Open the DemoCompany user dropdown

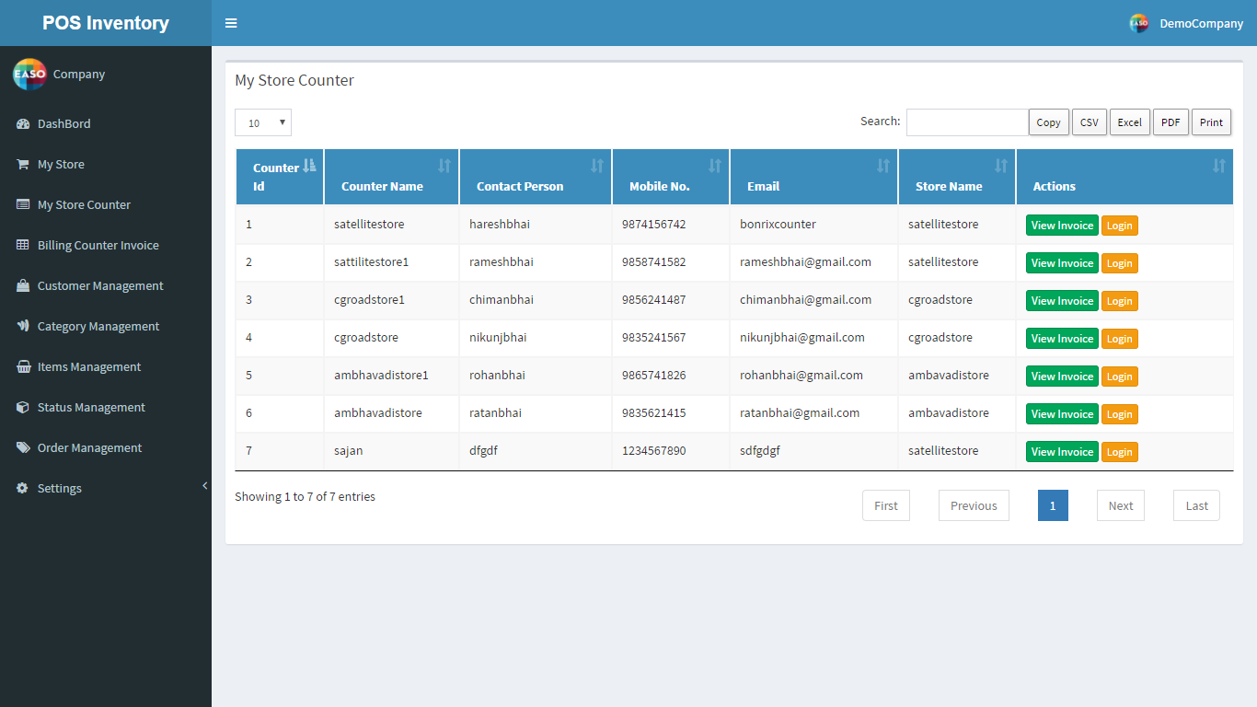click(x=1186, y=23)
